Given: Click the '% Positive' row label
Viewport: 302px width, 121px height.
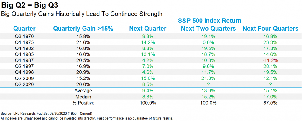Looking at the screenshot, I should 83,102.
